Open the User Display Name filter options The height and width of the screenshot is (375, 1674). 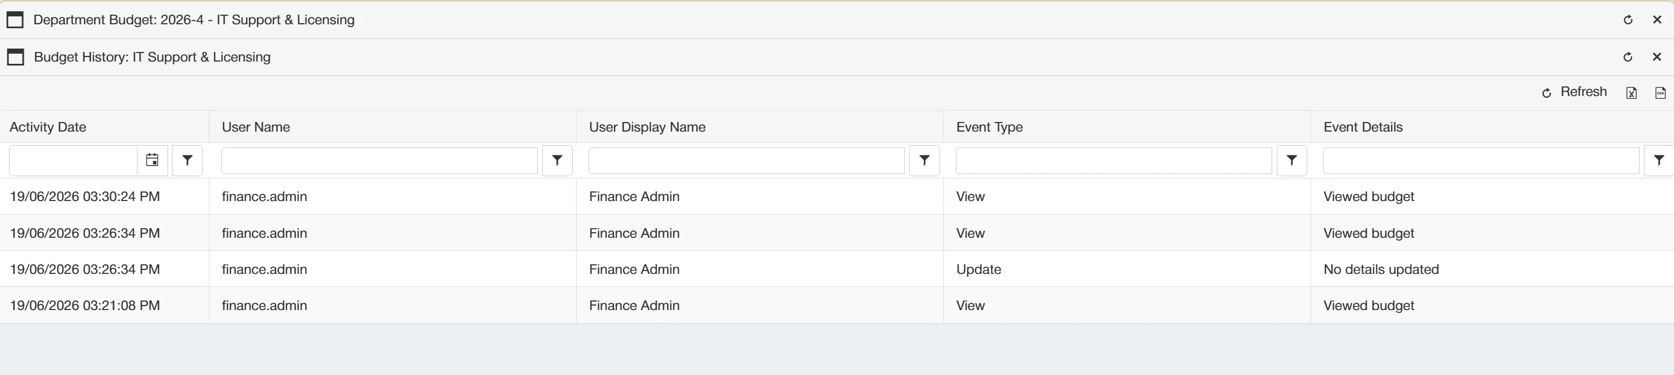tap(924, 160)
